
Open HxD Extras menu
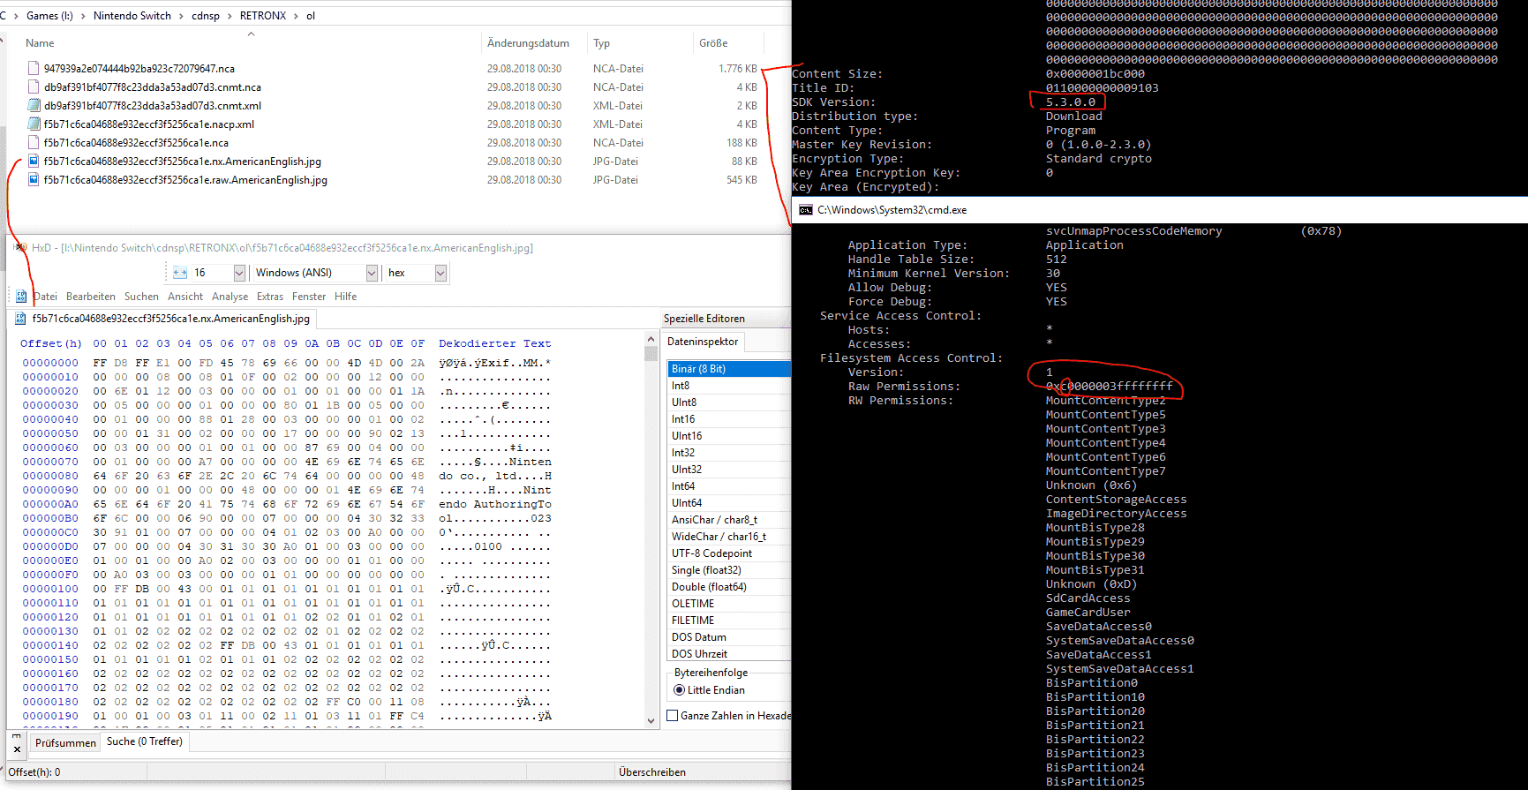pyautogui.click(x=270, y=297)
